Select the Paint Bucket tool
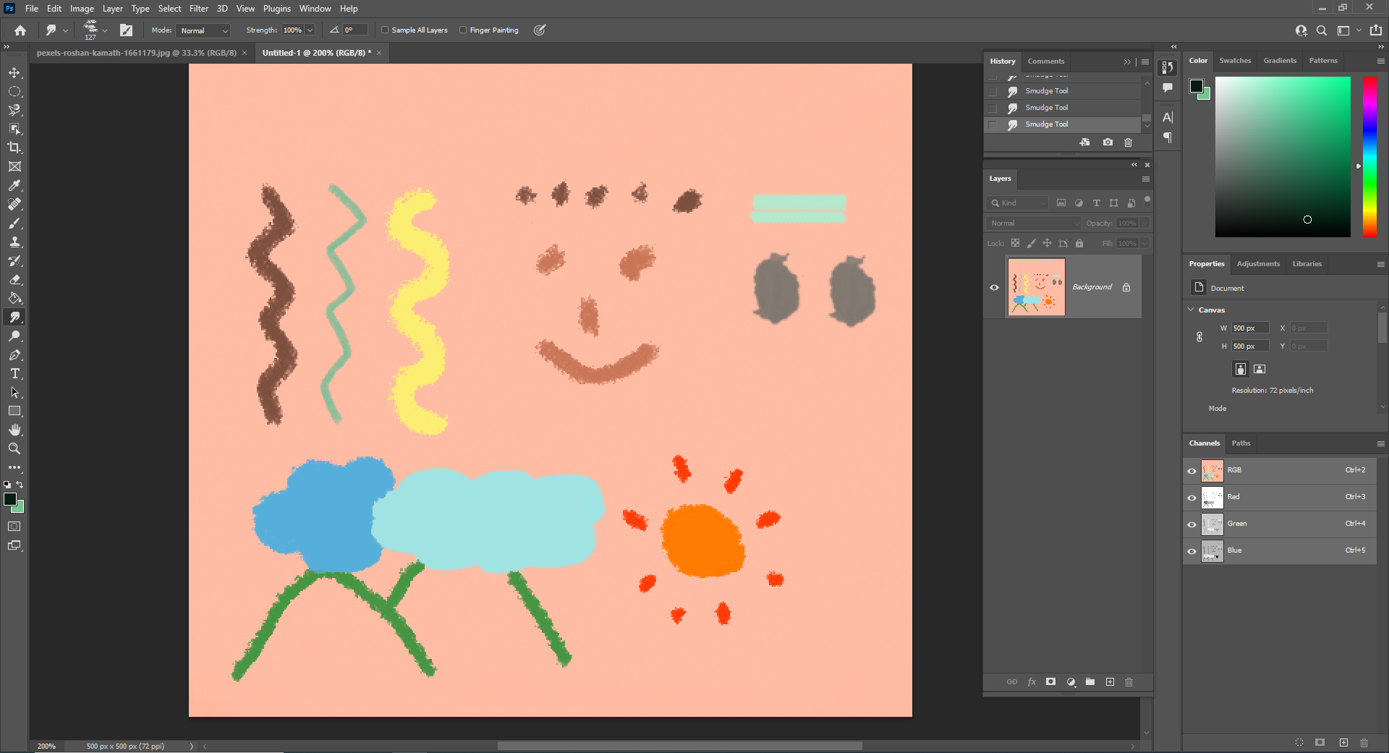The height and width of the screenshot is (753, 1389). coord(14,298)
